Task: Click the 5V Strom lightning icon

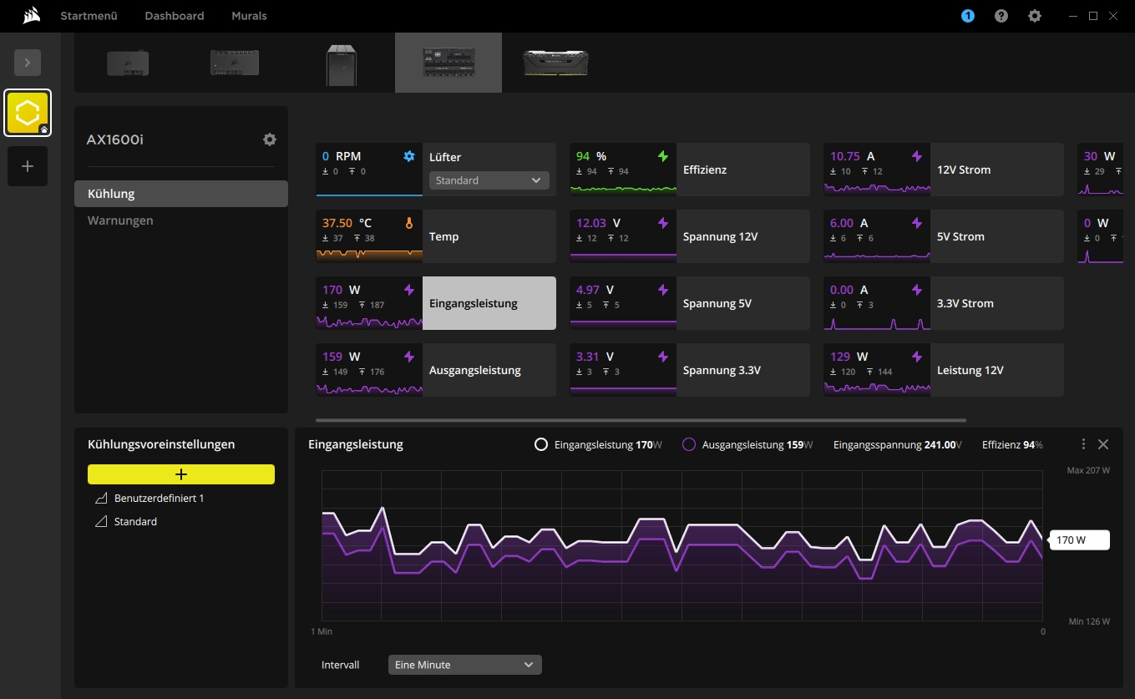Action: (917, 223)
